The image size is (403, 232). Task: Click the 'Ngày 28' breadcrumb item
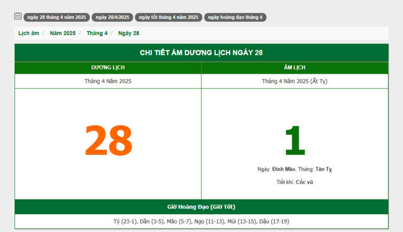pos(128,33)
